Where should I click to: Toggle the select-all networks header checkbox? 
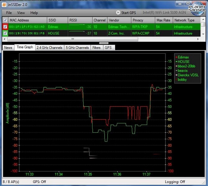[5, 20]
